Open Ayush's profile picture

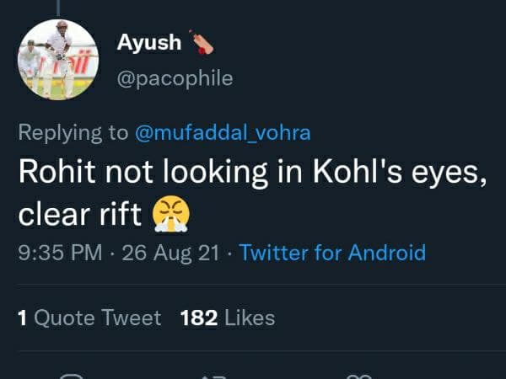[58, 60]
